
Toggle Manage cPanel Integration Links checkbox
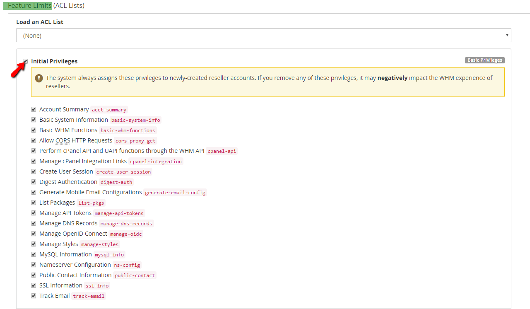coord(34,162)
